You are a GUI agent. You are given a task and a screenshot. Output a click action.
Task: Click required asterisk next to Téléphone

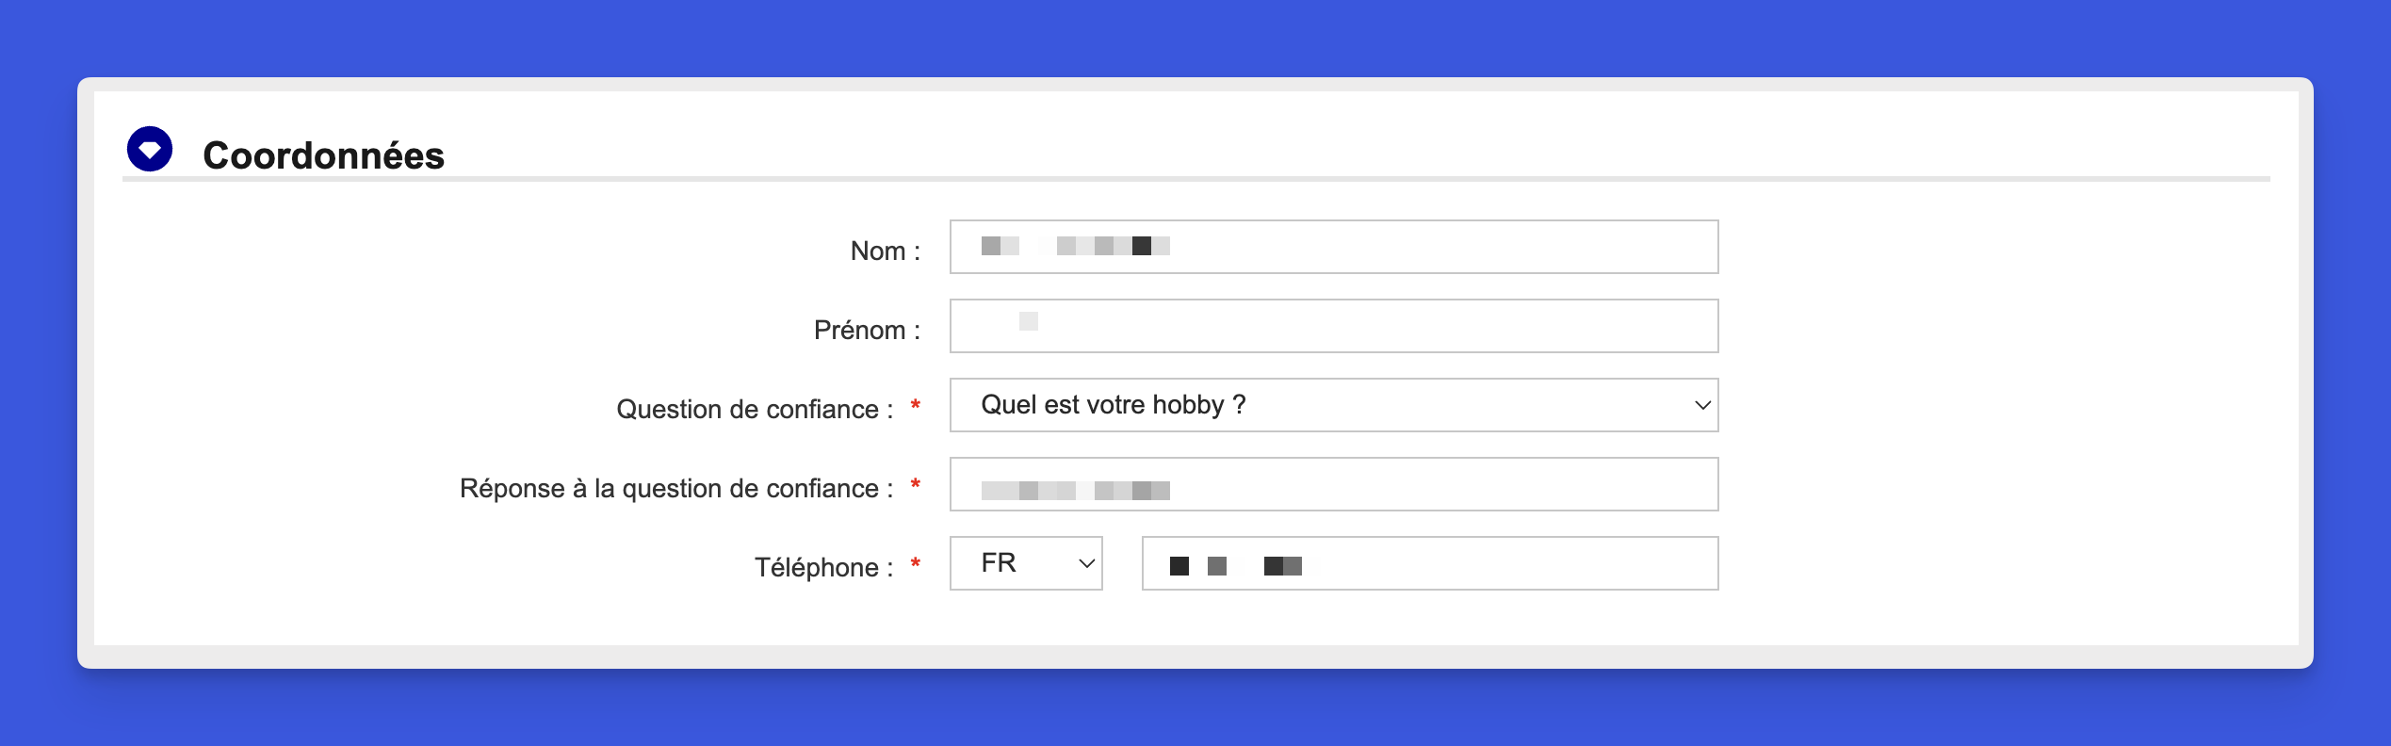915,564
